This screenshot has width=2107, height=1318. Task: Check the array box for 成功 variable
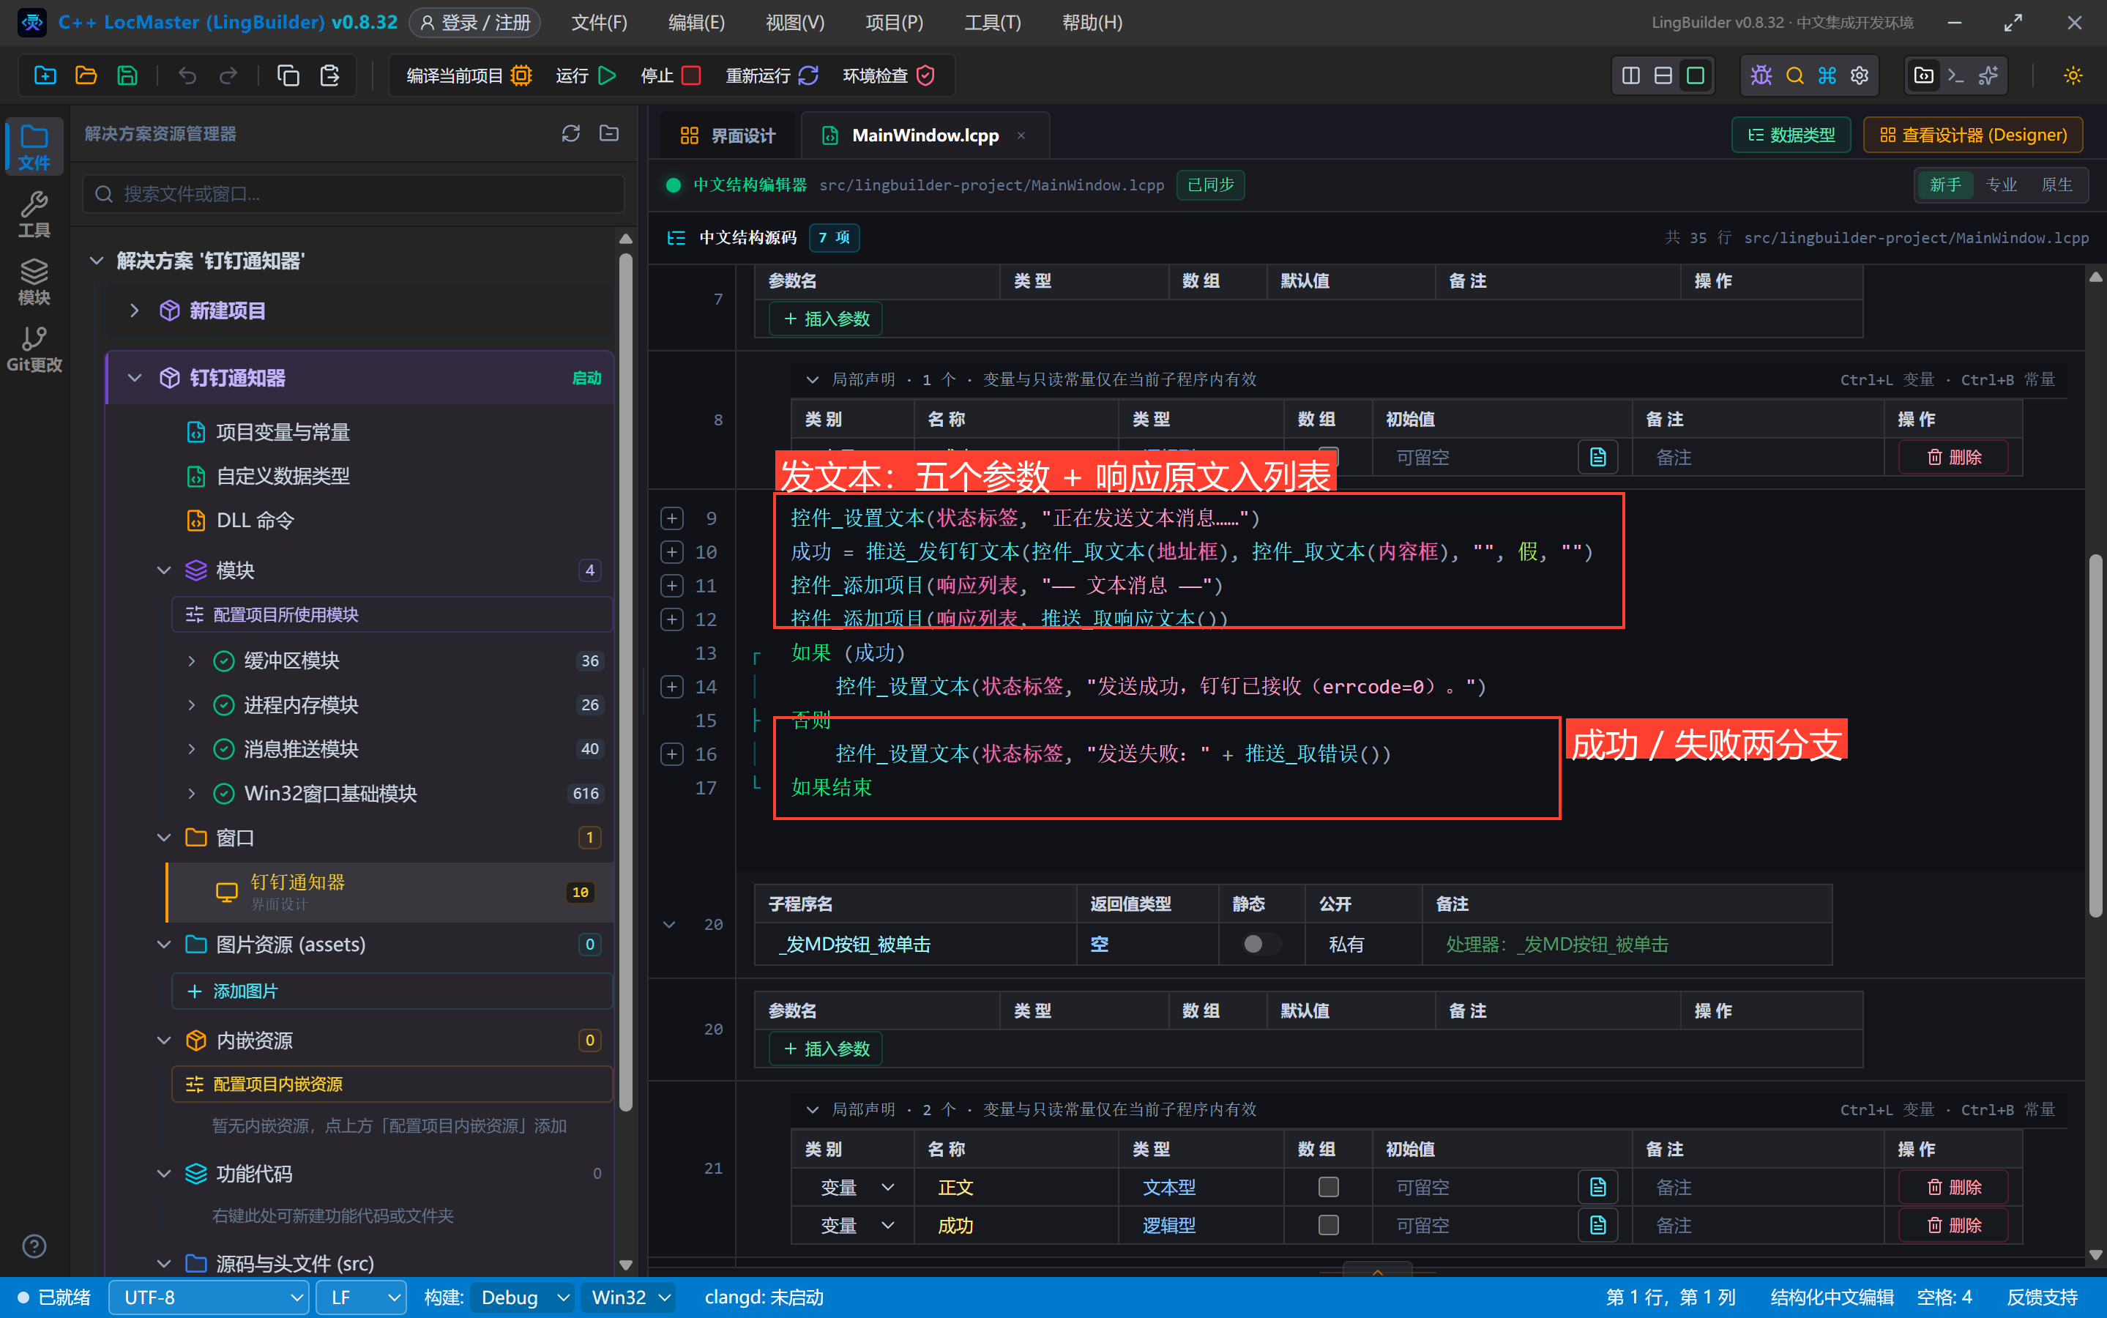coord(1328,1226)
